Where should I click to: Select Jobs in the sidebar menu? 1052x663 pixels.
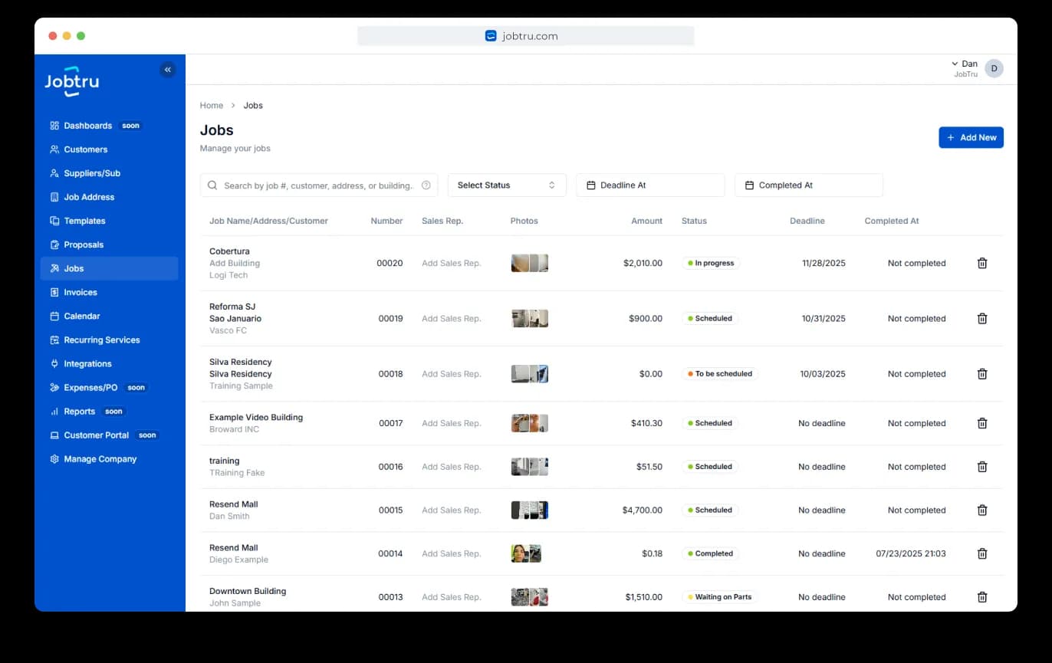click(74, 268)
